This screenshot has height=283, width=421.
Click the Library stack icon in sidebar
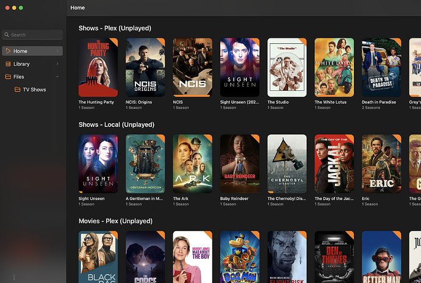pos(8,64)
